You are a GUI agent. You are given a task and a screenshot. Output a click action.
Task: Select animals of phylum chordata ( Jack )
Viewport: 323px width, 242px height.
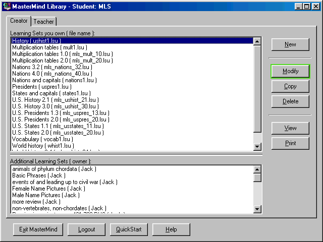click(x=132, y=169)
